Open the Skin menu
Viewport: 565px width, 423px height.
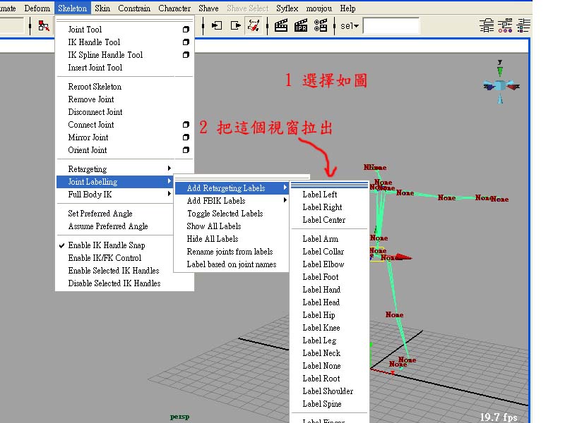pyautogui.click(x=102, y=8)
